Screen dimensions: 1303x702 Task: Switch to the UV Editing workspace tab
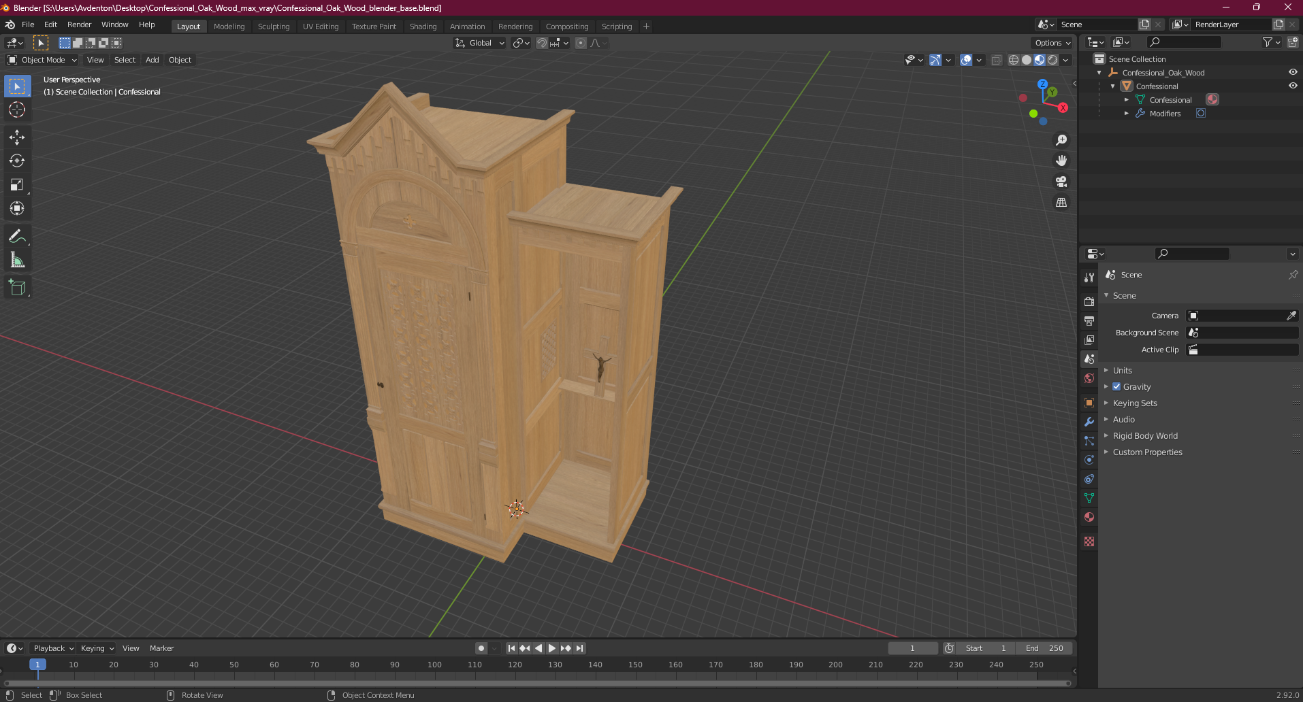[321, 27]
